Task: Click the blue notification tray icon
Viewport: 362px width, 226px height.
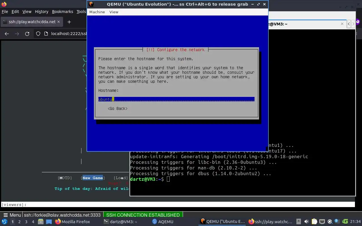Action: [x=337, y=221]
